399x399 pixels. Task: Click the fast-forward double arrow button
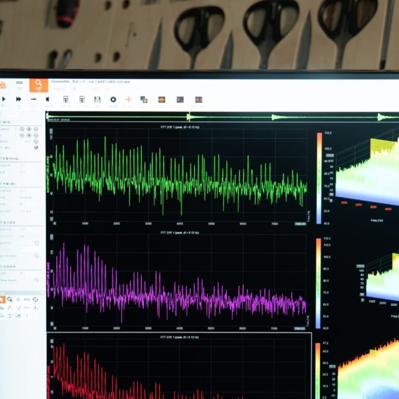18,99
